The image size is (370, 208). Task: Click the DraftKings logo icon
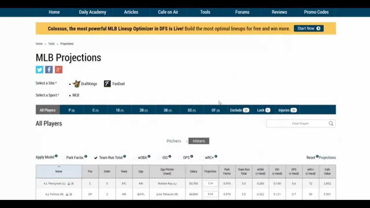click(77, 84)
